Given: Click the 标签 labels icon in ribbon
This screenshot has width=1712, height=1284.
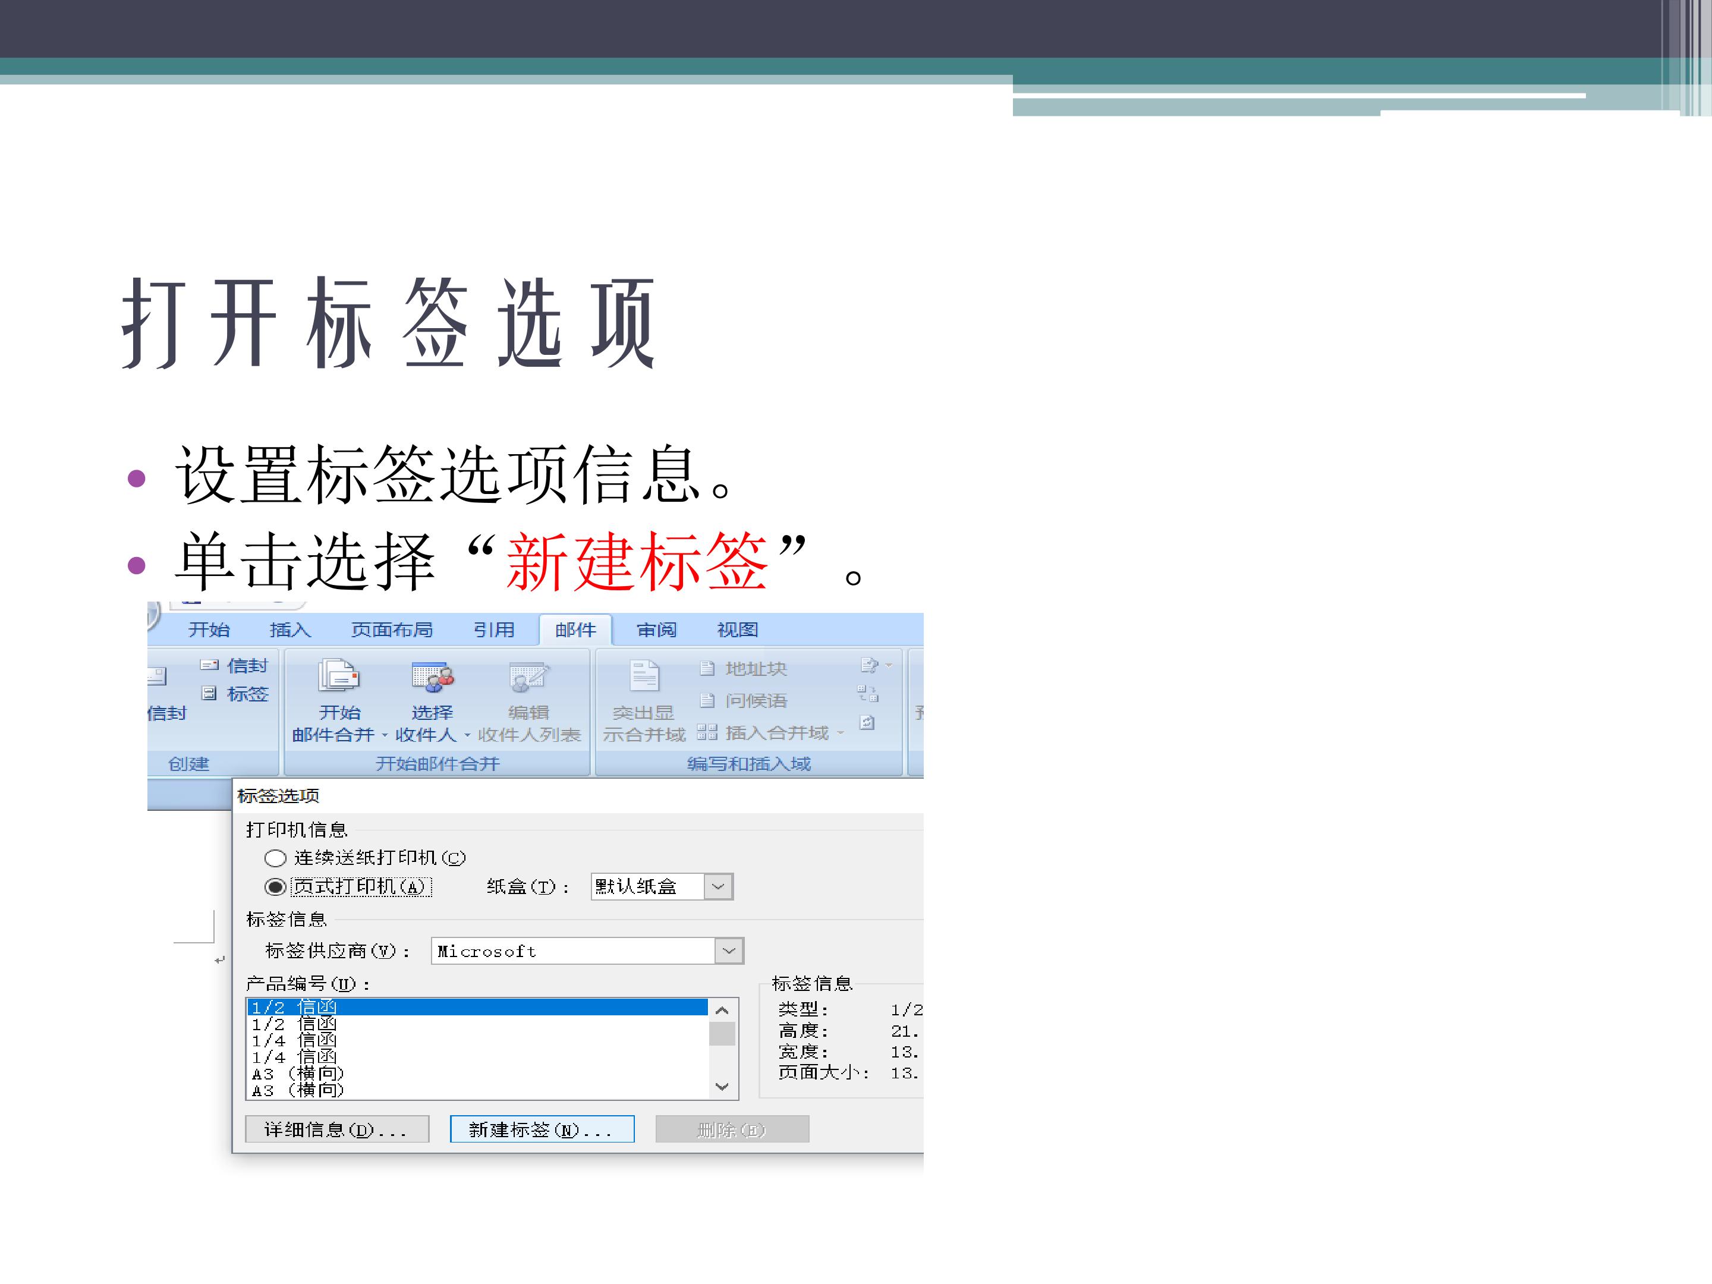Looking at the screenshot, I should click(209, 694).
